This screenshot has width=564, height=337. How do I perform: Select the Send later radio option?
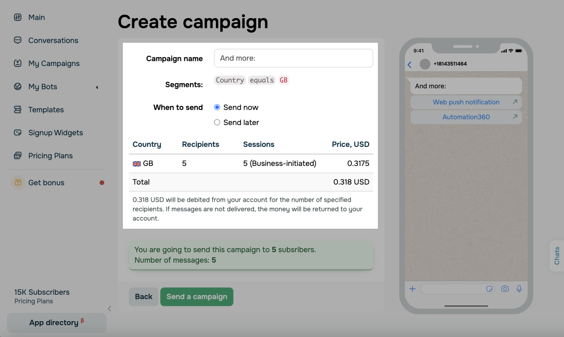click(x=217, y=123)
